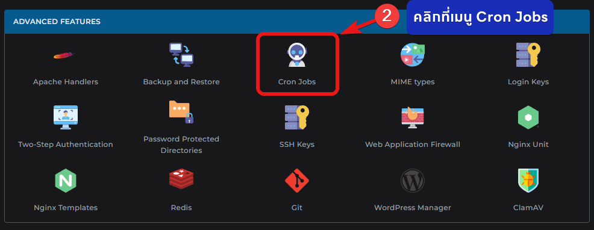Click the ADVANCED FEATURES section header
Viewport: 594px width, 230px height.
coord(57,22)
